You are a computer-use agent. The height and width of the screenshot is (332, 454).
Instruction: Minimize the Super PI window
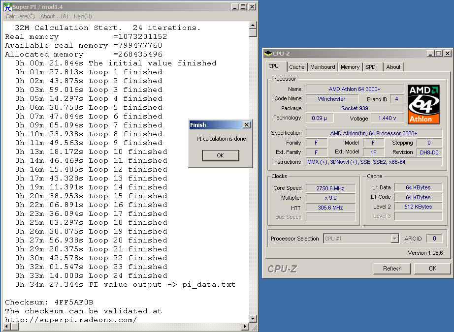235,7
